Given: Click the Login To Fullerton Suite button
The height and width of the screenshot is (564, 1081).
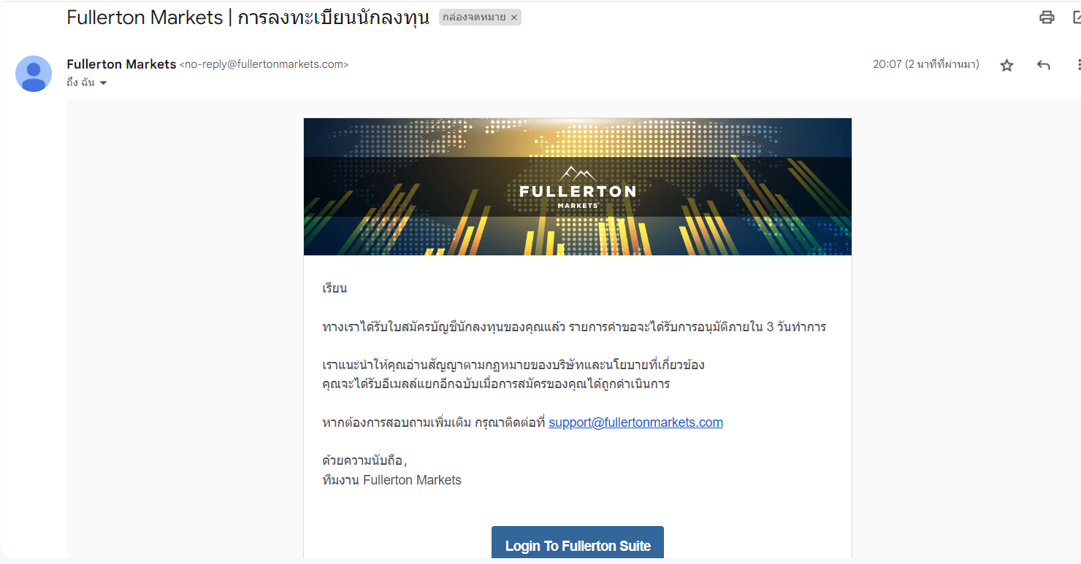Looking at the screenshot, I should 578,544.
